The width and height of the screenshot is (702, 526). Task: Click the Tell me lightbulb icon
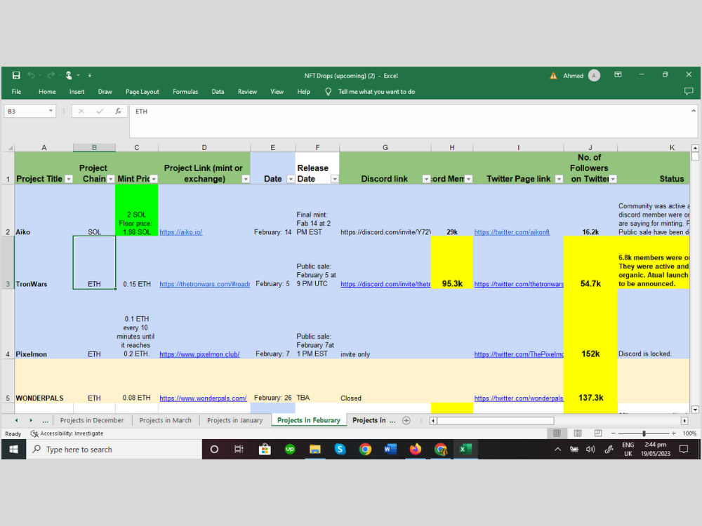(328, 91)
